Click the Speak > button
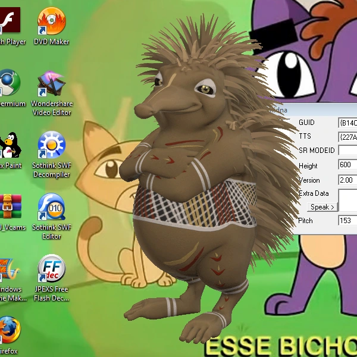357x357 pixels. 322,207
